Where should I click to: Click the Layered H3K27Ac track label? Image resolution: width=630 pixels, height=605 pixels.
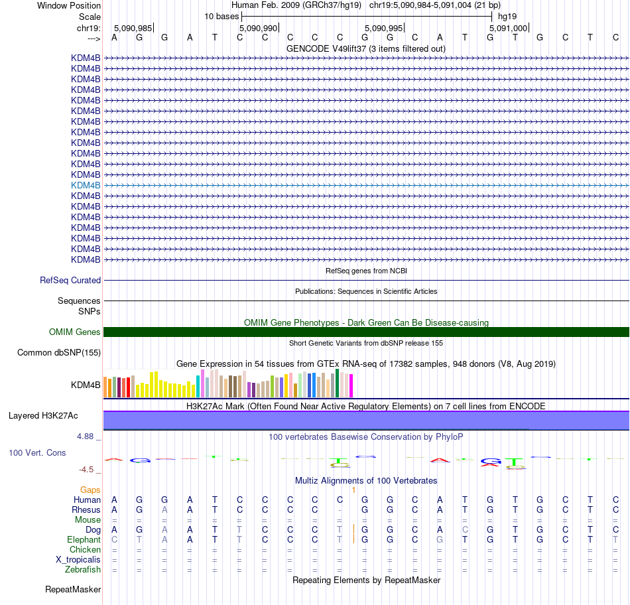click(43, 416)
